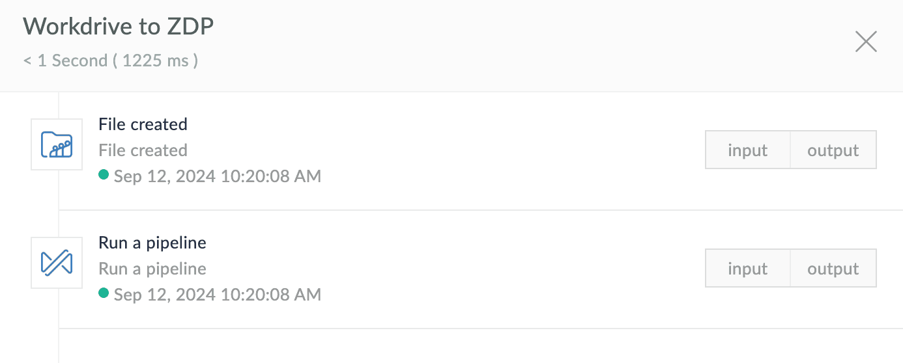Screen dimensions: 903x363
Task: Click the Run a pipeline step timestamp
Action: (x=217, y=295)
